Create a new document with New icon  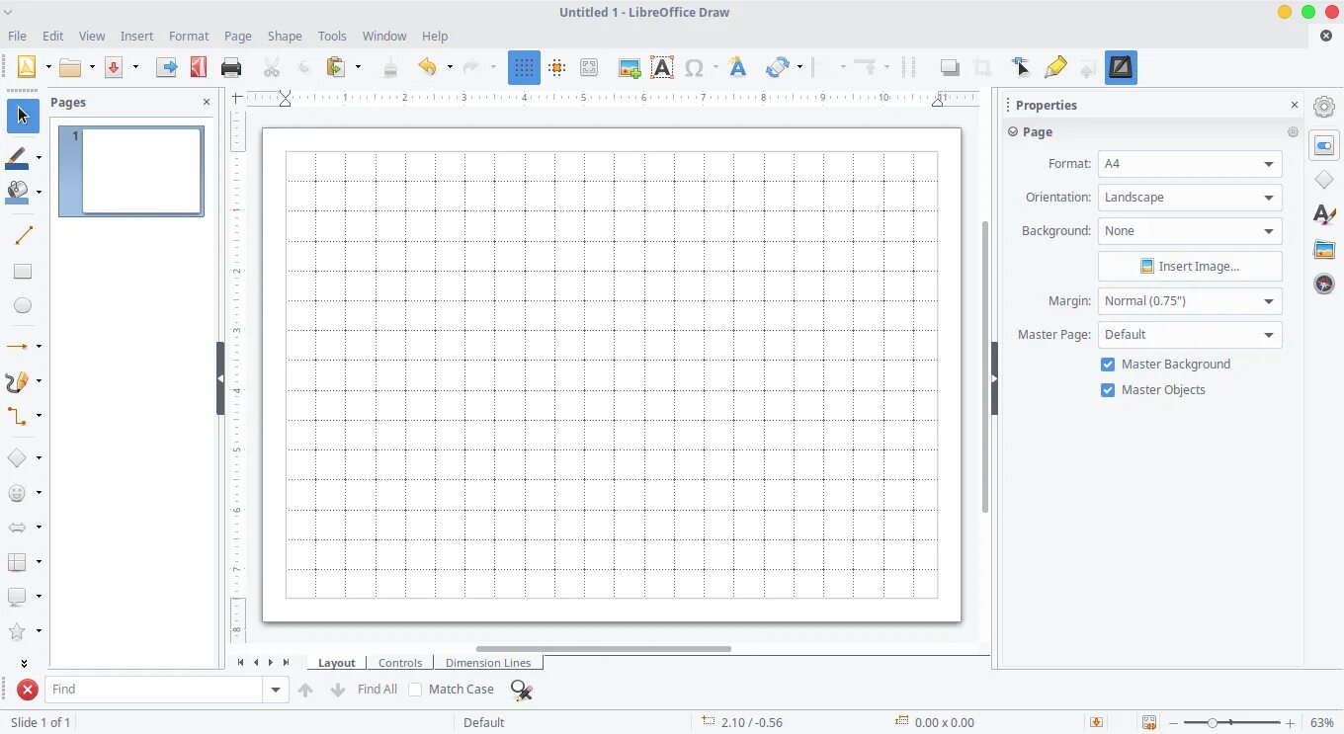(27, 67)
